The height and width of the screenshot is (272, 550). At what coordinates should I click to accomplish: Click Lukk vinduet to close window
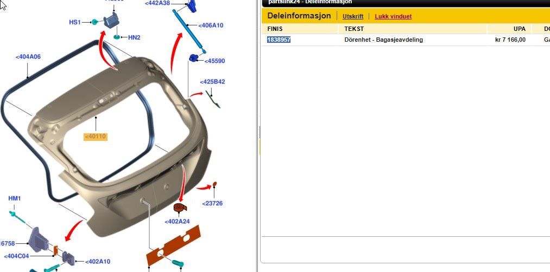[x=393, y=16]
